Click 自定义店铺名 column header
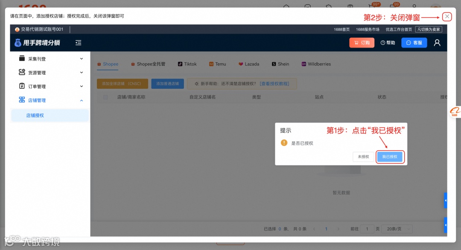Viewport: 461px width, 250px height. pos(203,97)
